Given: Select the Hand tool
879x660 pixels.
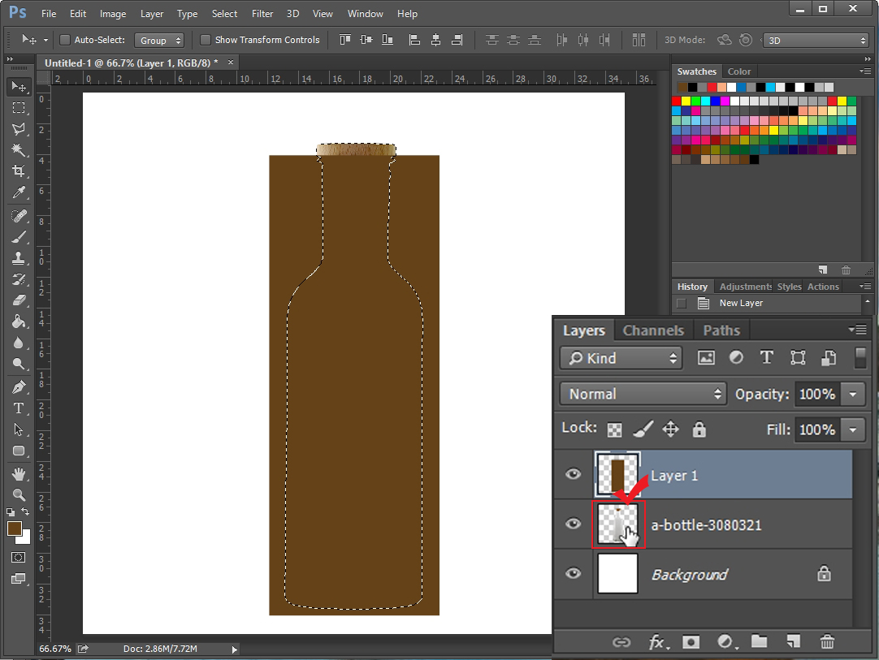Looking at the screenshot, I should [19, 474].
